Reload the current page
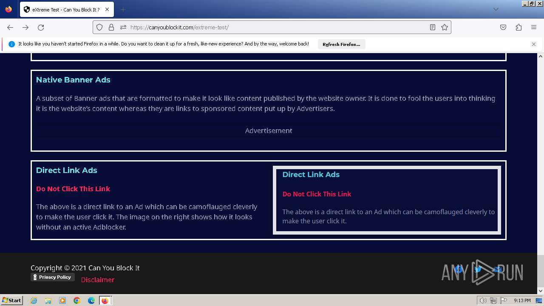 pos(41,27)
